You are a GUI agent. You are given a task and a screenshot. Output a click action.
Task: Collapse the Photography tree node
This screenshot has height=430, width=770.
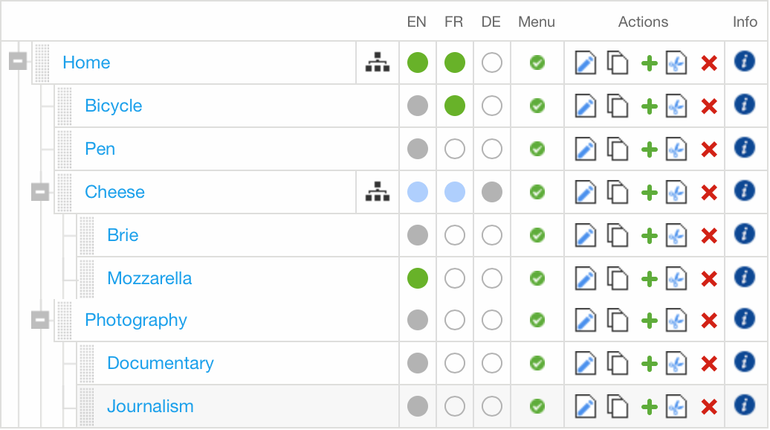40,320
